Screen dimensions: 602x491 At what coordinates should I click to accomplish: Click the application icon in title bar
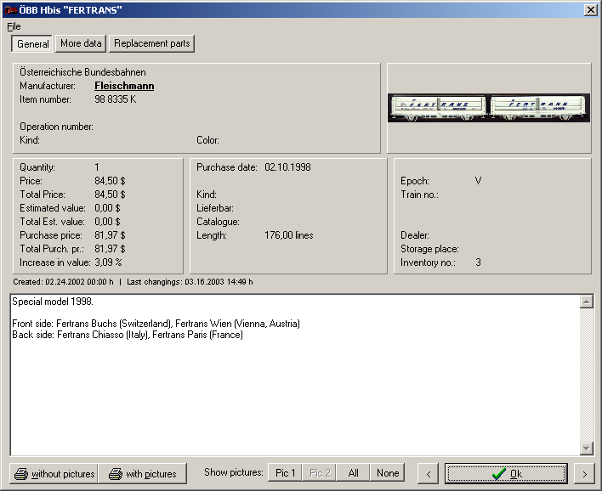coord(11,10)
